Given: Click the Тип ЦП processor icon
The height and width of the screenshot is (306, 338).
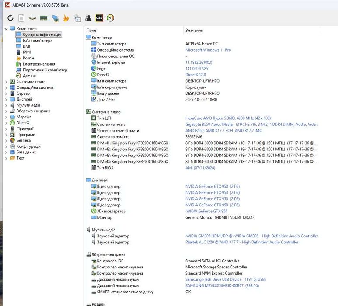Looking at the screenshot, I should point(94,118).
